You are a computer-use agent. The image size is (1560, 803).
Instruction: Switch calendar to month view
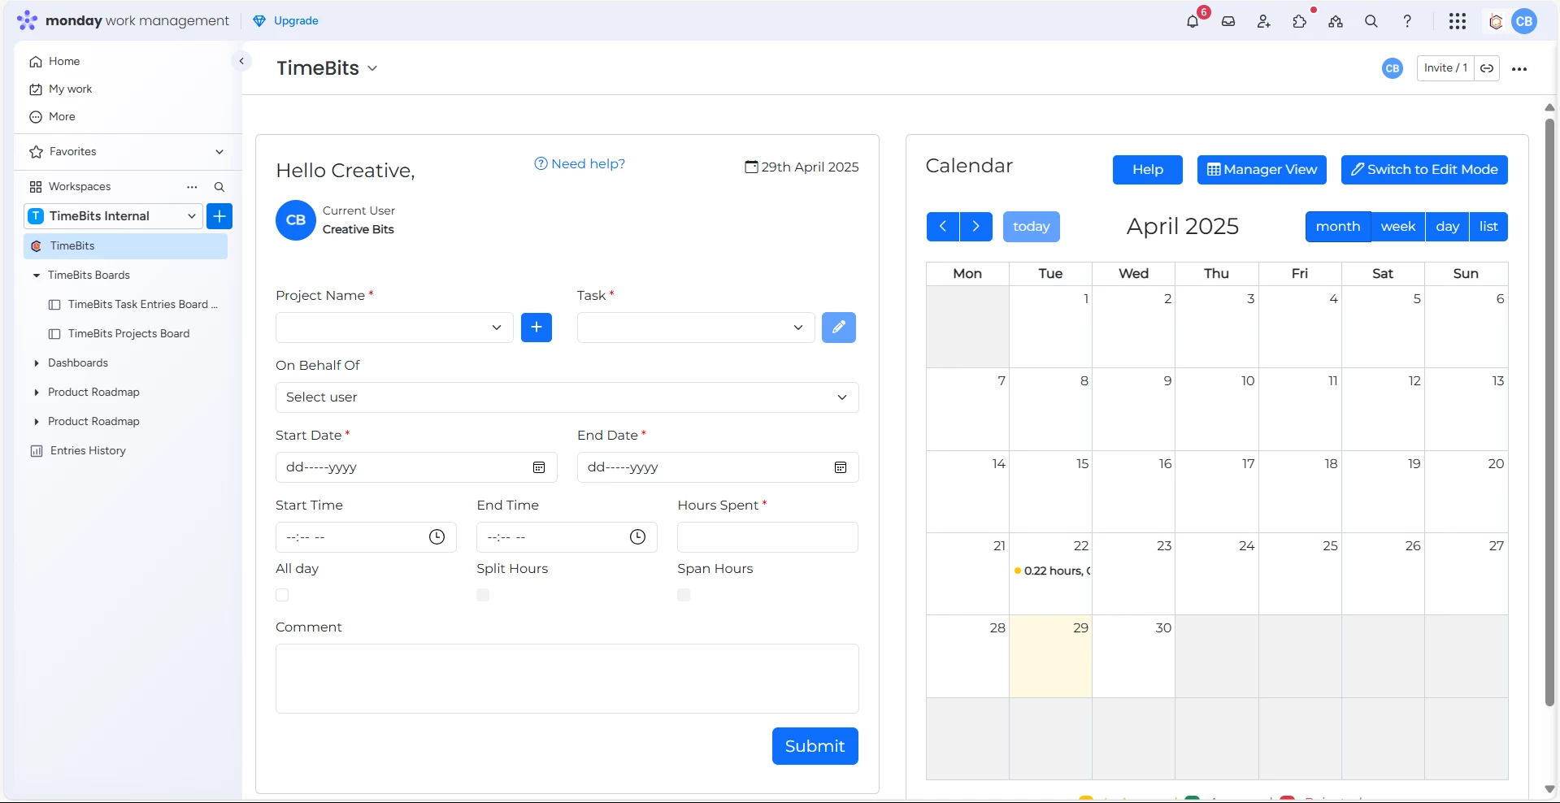[x=1338, y=227]
